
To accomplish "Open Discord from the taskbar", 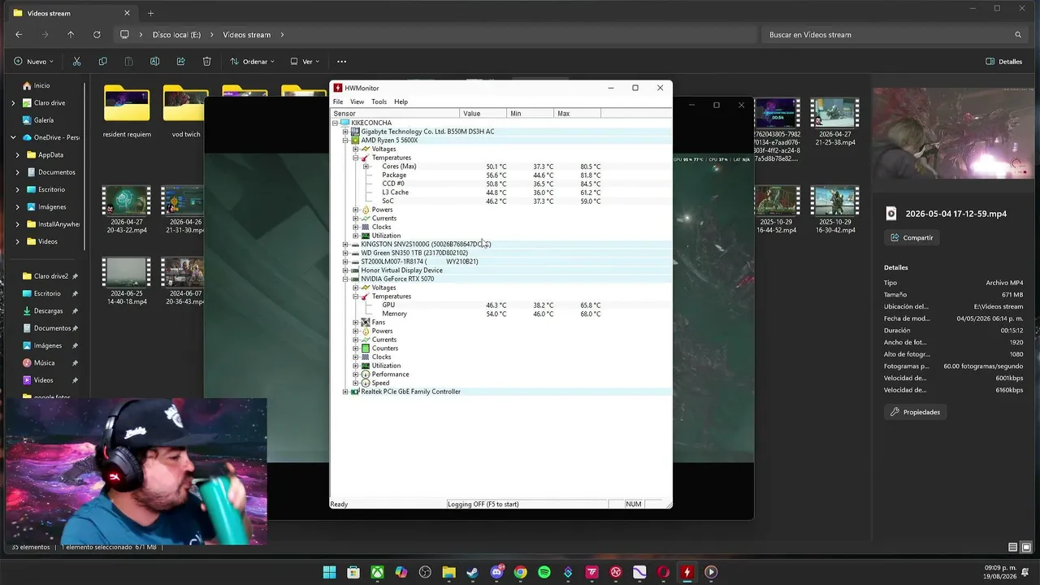I will 496,572.
